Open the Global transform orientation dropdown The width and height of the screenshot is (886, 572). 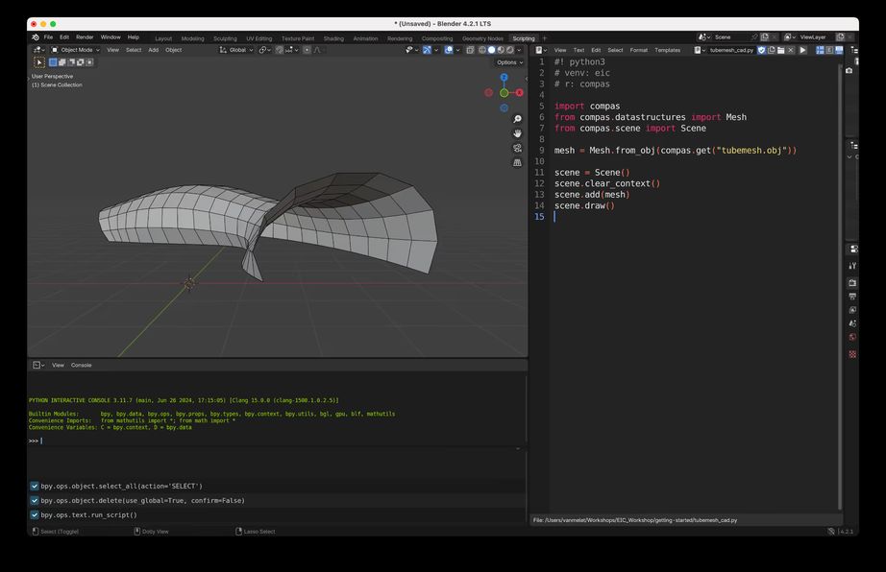[236, 50]
